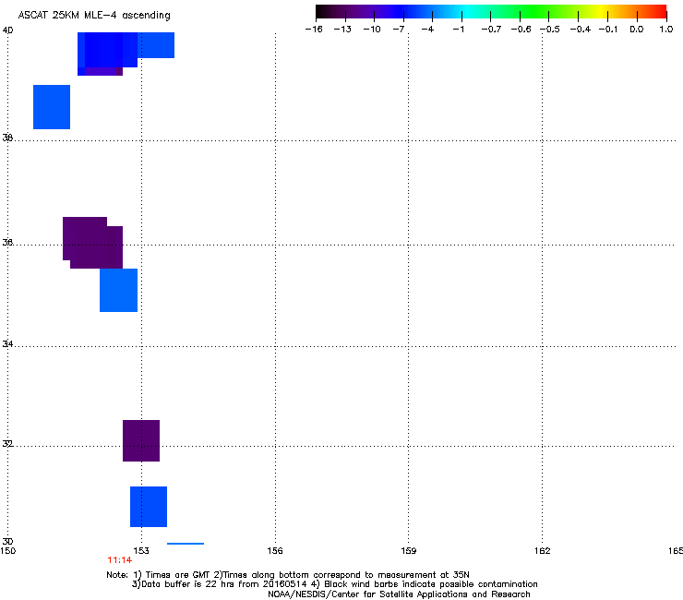
Task: Click the -4 colorbar label
Action: point(427,30)
